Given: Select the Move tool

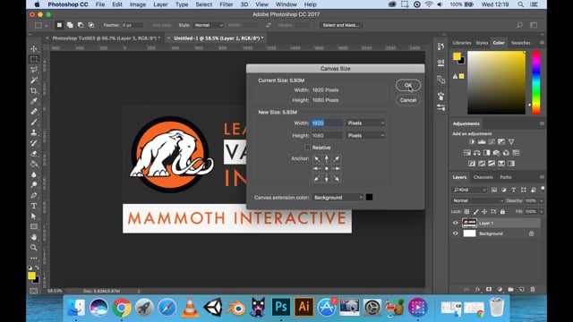Looking at the screenshot, I should (x=34, y=48).
